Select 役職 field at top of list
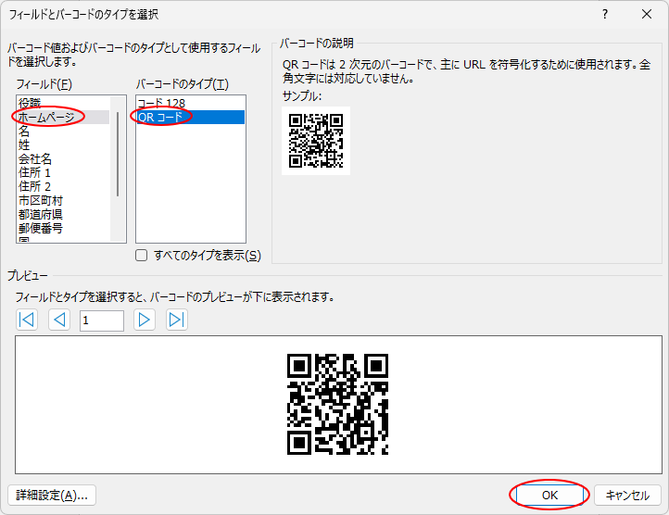The height and width of the screenshot is (515, 669). (30, 103)
